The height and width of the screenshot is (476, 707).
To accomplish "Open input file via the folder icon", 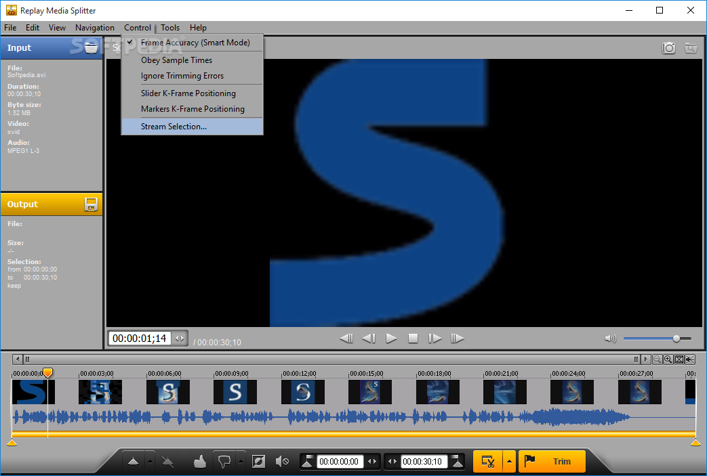I will point(91,47).
